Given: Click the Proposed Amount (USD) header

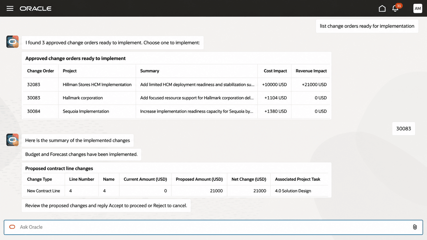Looking at the screenshot, I should 199,179.
